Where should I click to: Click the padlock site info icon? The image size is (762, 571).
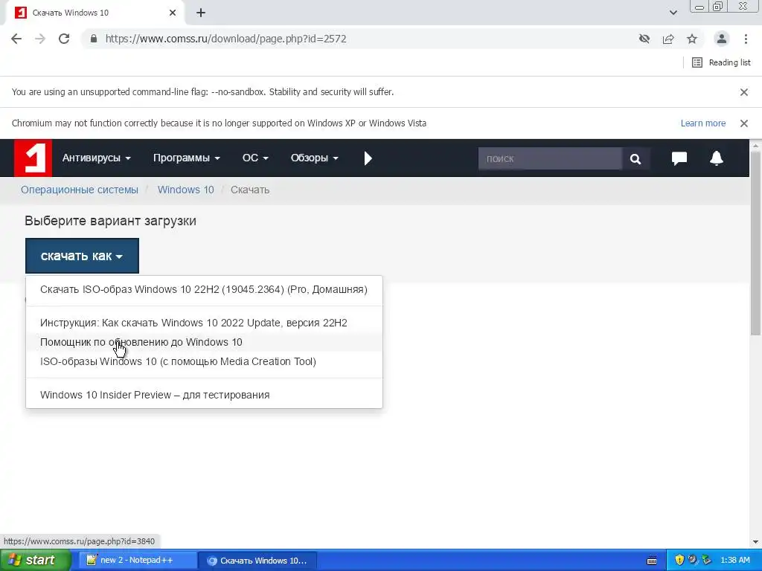tap(94, 39)
